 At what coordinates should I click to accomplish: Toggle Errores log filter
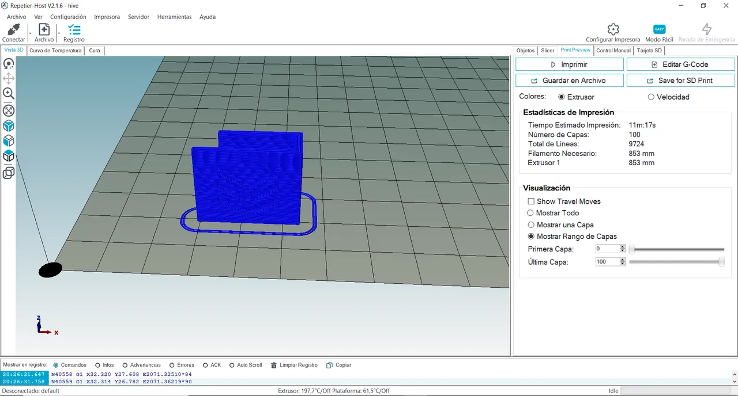172,365
